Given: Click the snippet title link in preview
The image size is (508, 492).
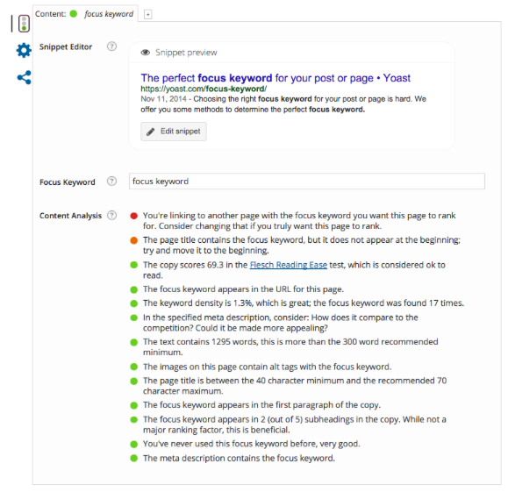Looking at the screenshot, I should 275,78.
